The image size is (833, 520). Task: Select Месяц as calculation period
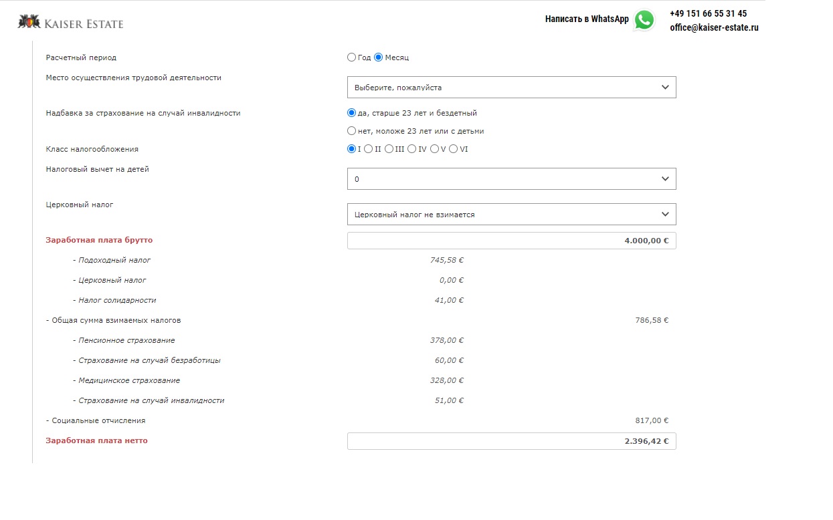(x=378, y=57)
